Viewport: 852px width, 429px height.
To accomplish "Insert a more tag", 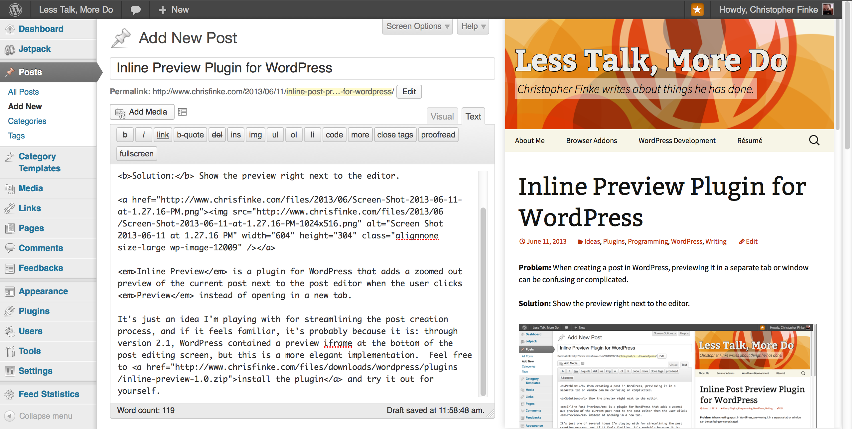I will point(360,135).
